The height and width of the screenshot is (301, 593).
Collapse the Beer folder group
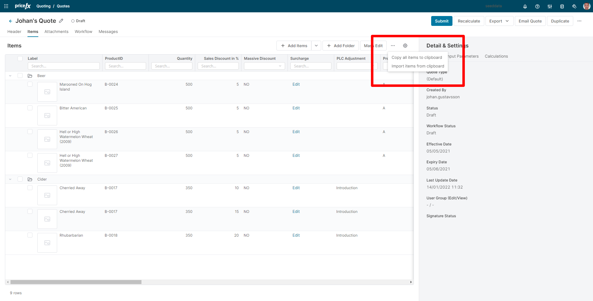(10, 76)
